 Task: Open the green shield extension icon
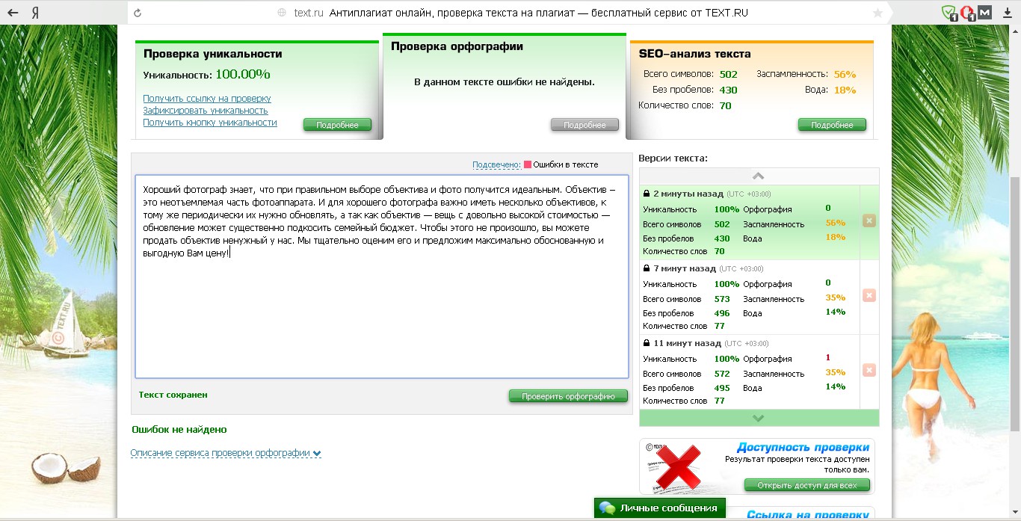(x=949, y=13)
